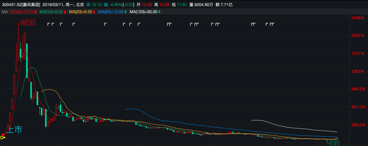Click the closing price 收 12.12
Screen dimensions: 368x146
(93, 5)
